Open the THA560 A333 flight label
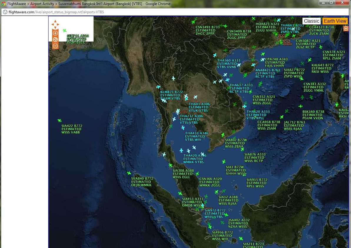 click(229, 64)
